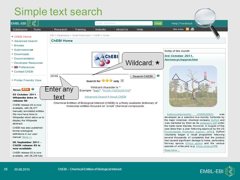The height and width of the screenshot is (180, 240).
Task: Click into the ChEBI search text field
Action: point(90,76)
